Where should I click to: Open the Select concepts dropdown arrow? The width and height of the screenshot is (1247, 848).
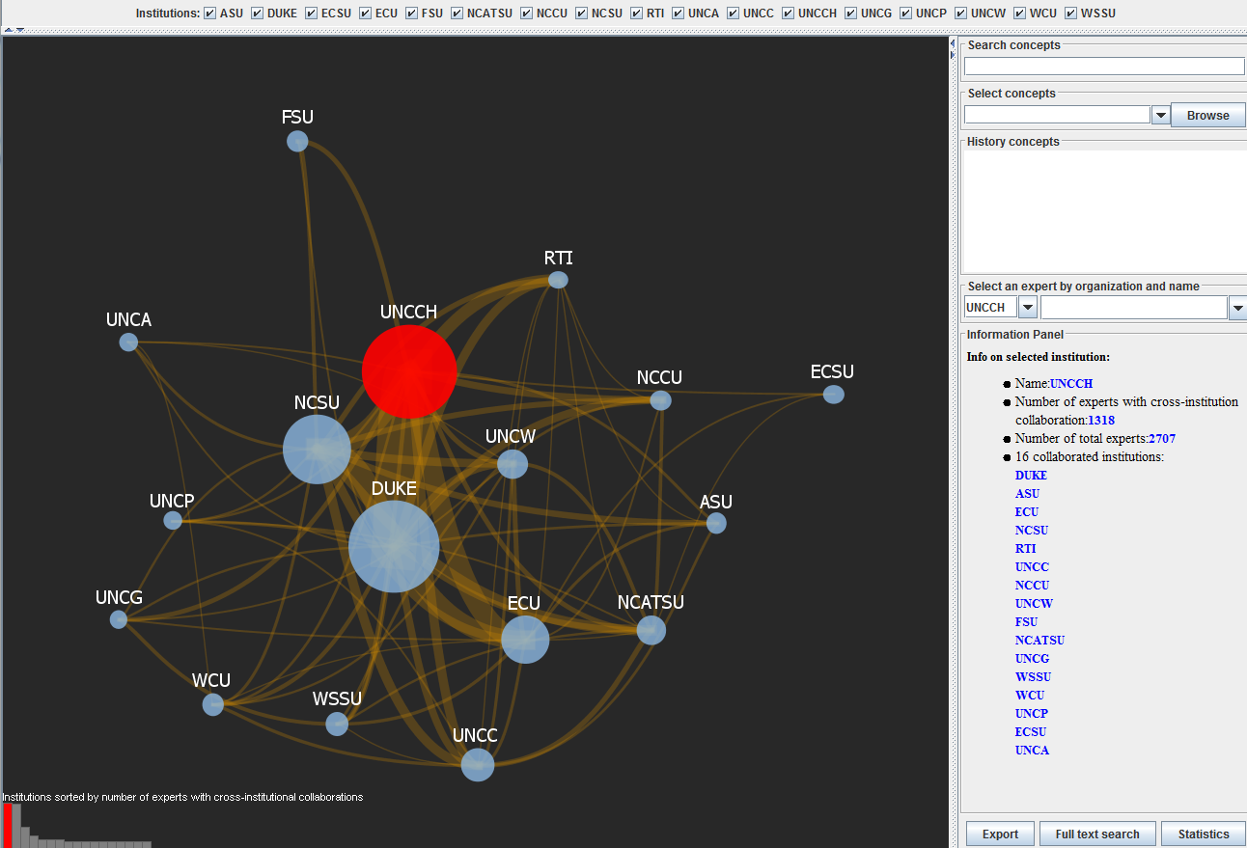[x=1161, y=116]
